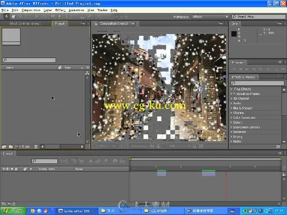Click the video eye column header
Image resolution: width=287 pixels, height=215 pixels.
click(x=12, y=169)
